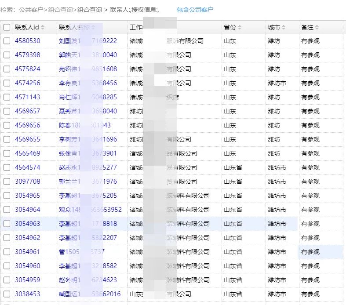Check the box for contact 4580530

[7, 41]
